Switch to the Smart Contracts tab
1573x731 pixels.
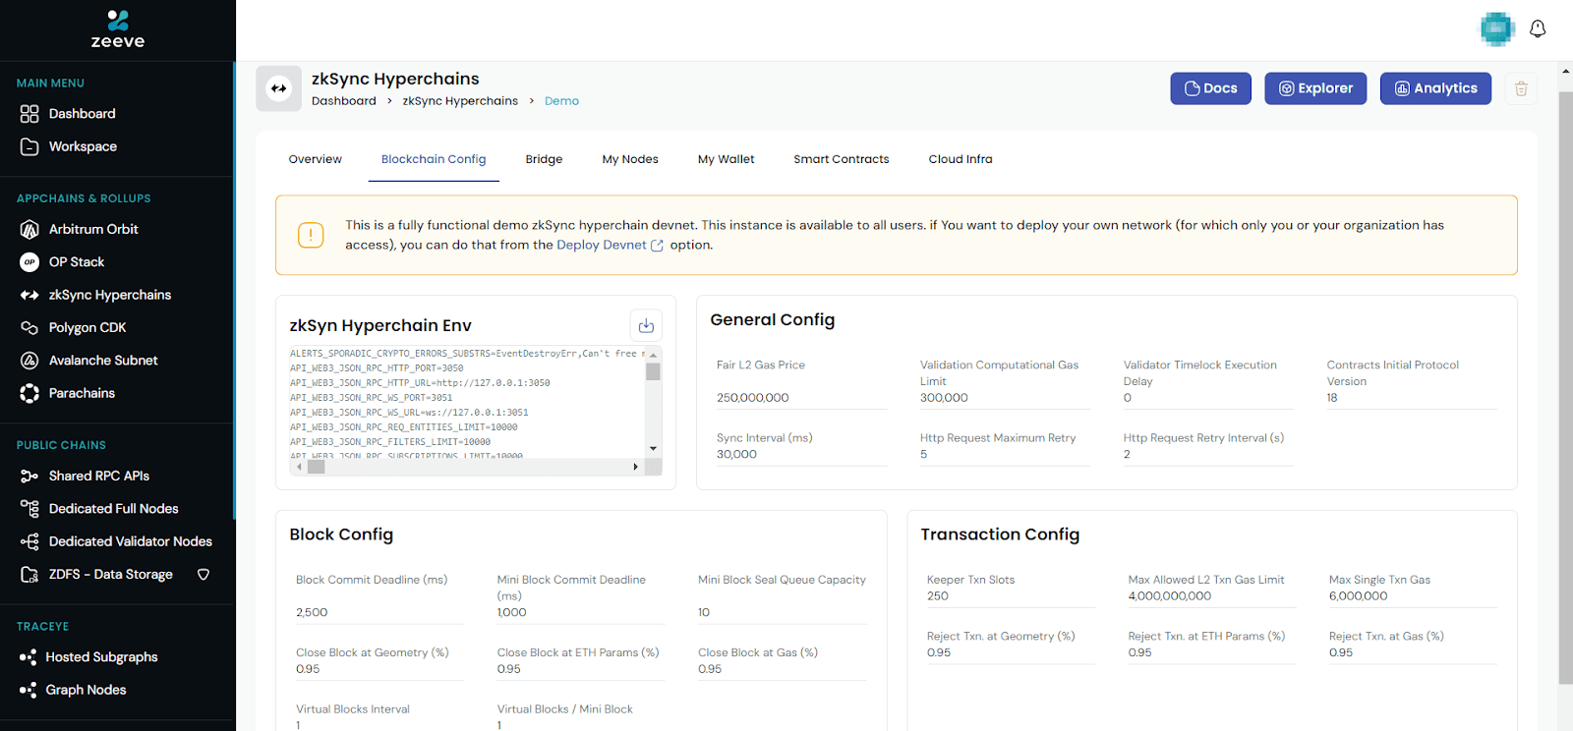(x=842, y=159)
